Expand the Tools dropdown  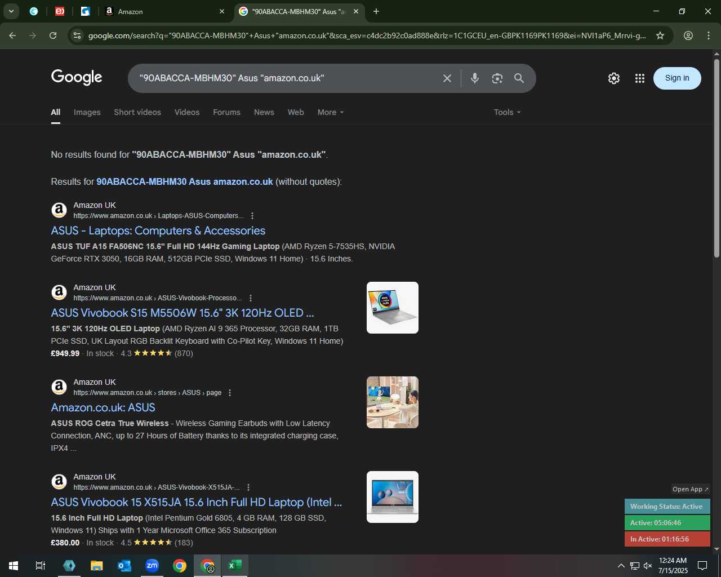coord(508,112)
